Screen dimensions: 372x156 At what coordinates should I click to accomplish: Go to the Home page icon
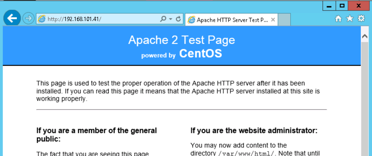coord(338,19)
